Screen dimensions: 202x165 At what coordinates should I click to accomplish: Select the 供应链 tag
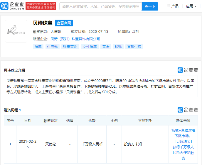coord(53,47)
